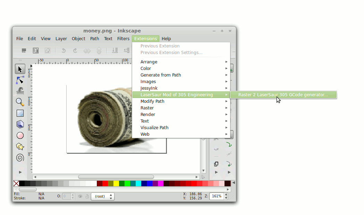This screenshot has width=364, height=215.
Task: Select the 3D Box tool
Action: (x=20, y=124)
